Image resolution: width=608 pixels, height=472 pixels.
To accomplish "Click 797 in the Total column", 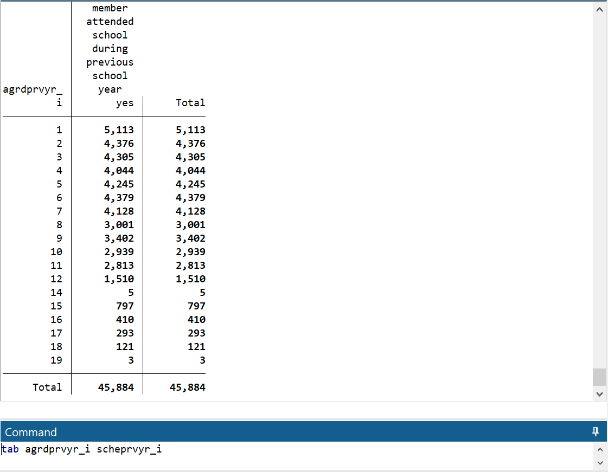I will [x=196, y=306].
